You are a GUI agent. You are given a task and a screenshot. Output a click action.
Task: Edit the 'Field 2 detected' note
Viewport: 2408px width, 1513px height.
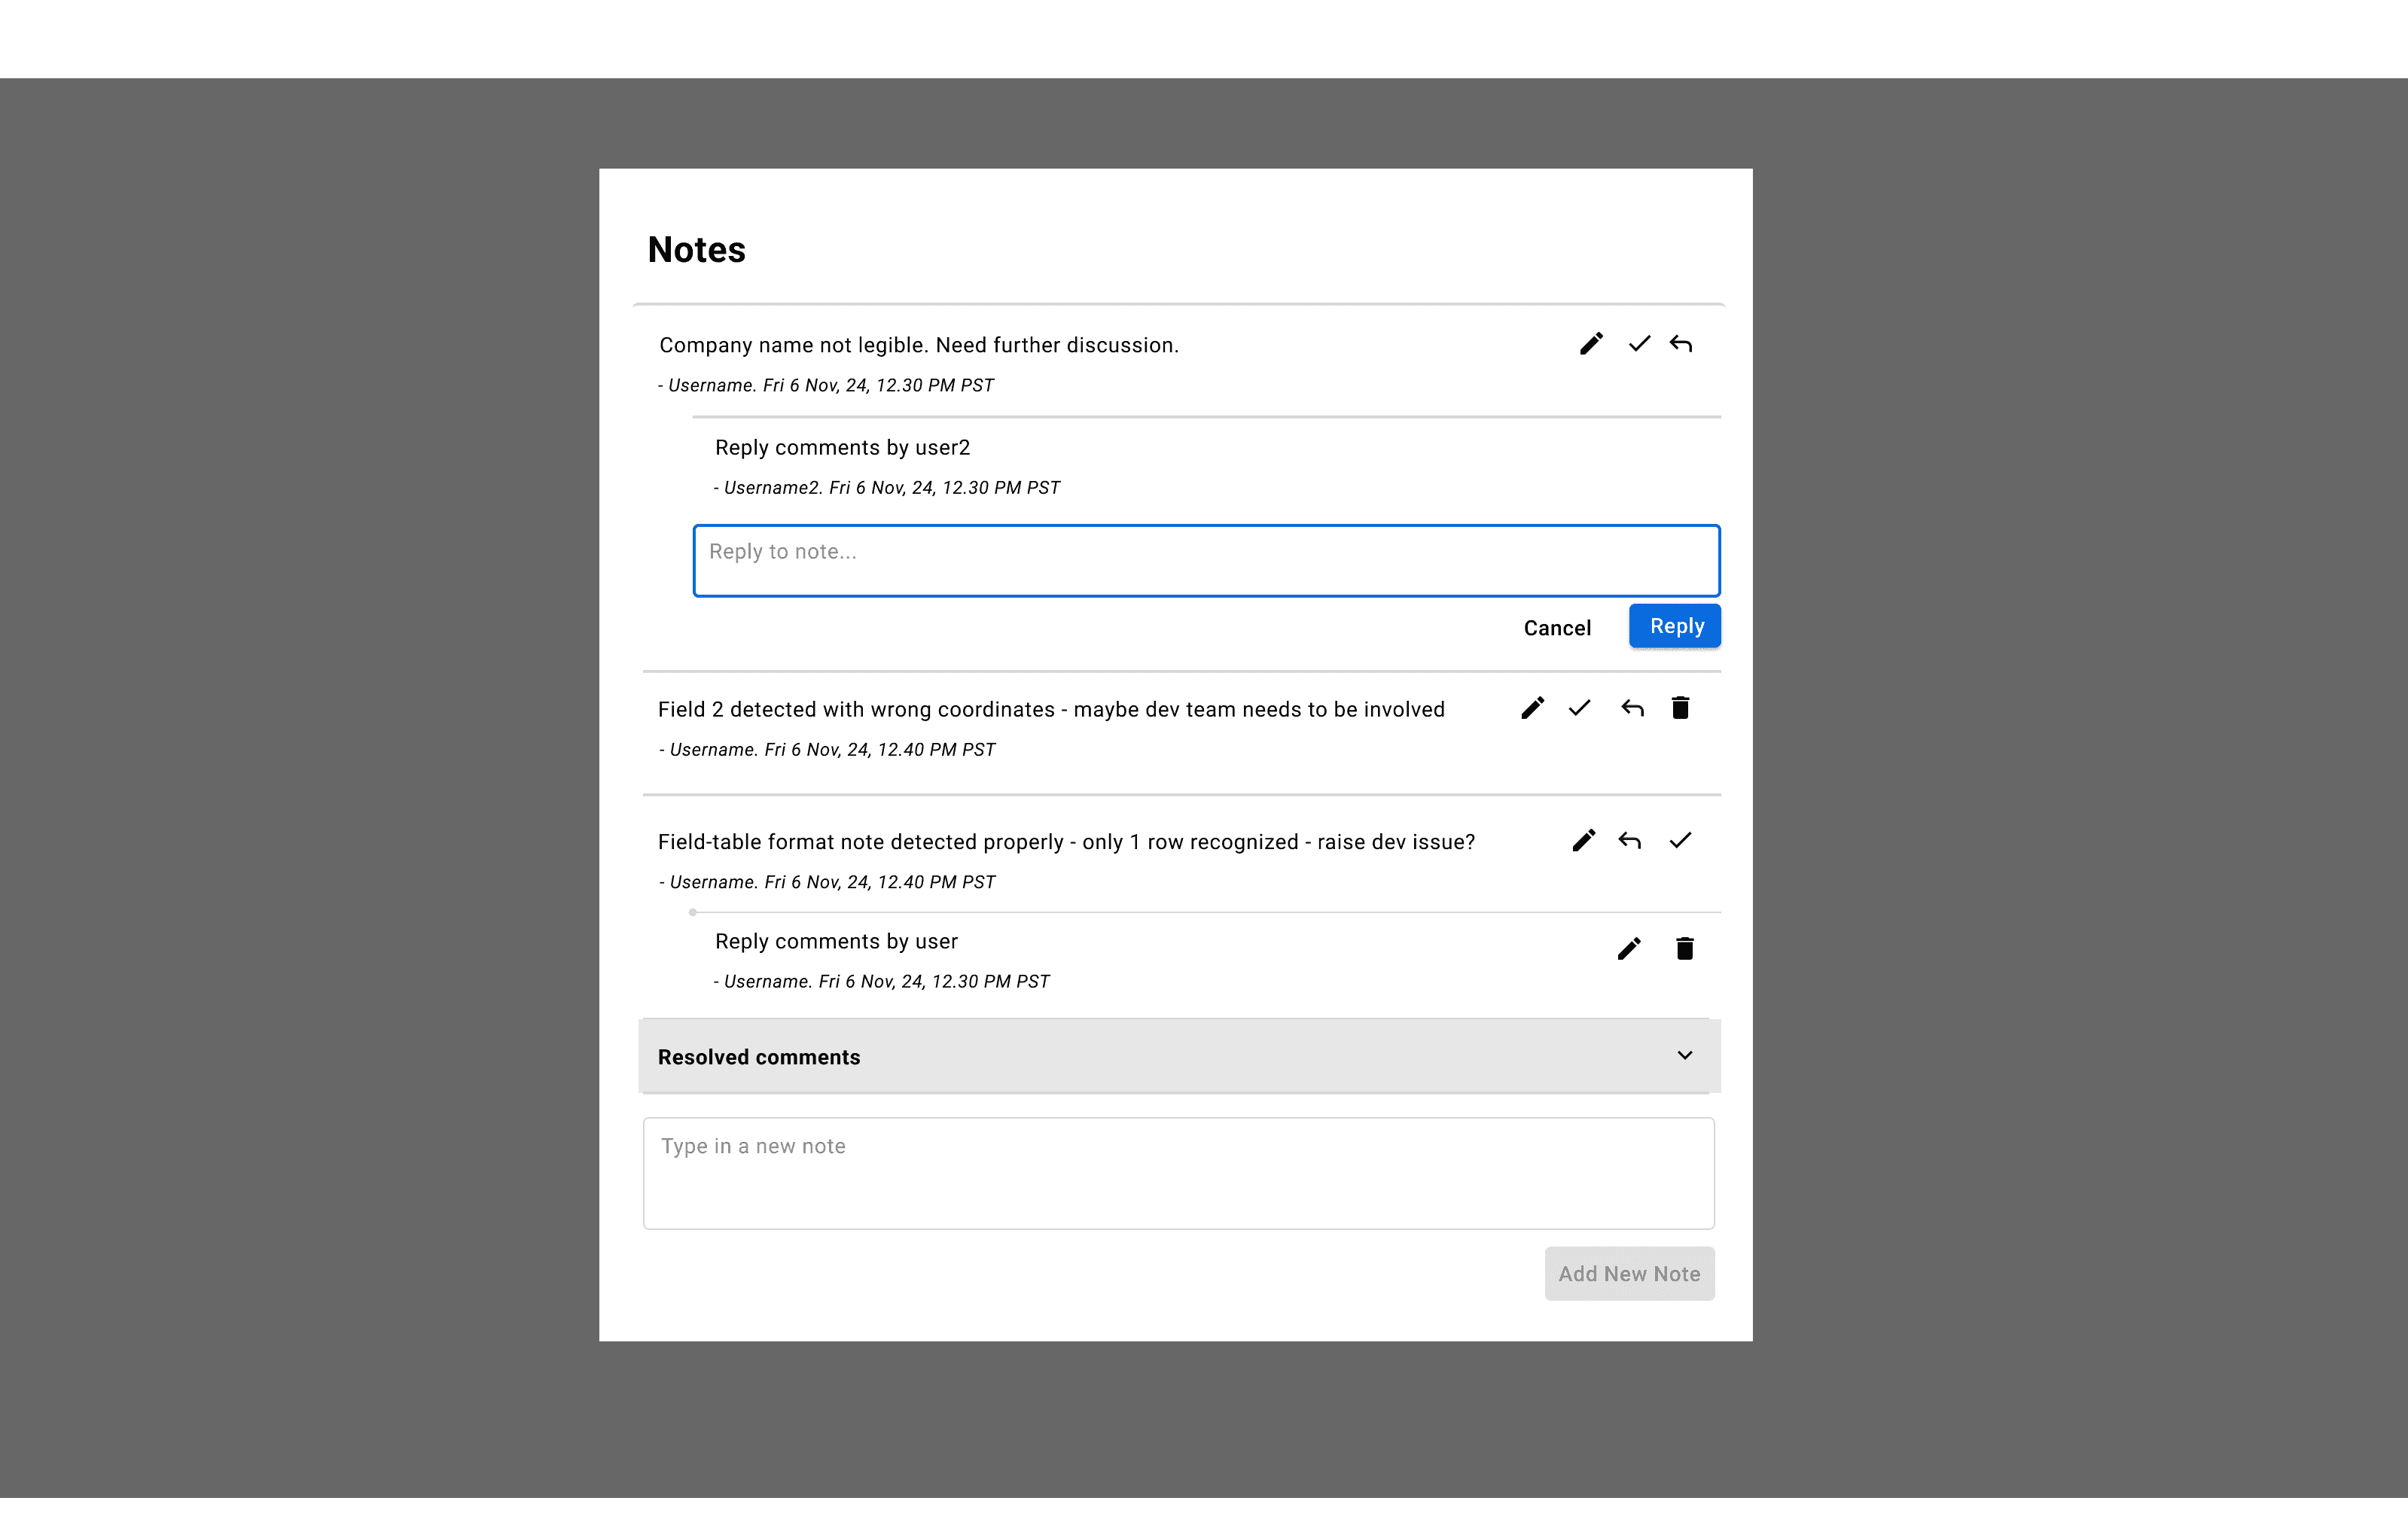point(1532,708)
